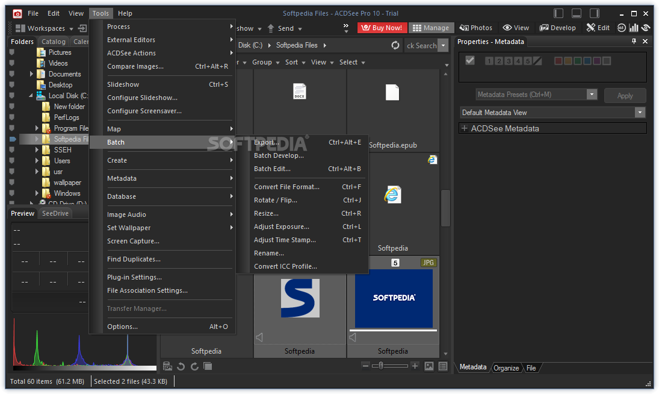Switch to the Catalog tab
Viewport: 659px width, 394px height.
54,41
